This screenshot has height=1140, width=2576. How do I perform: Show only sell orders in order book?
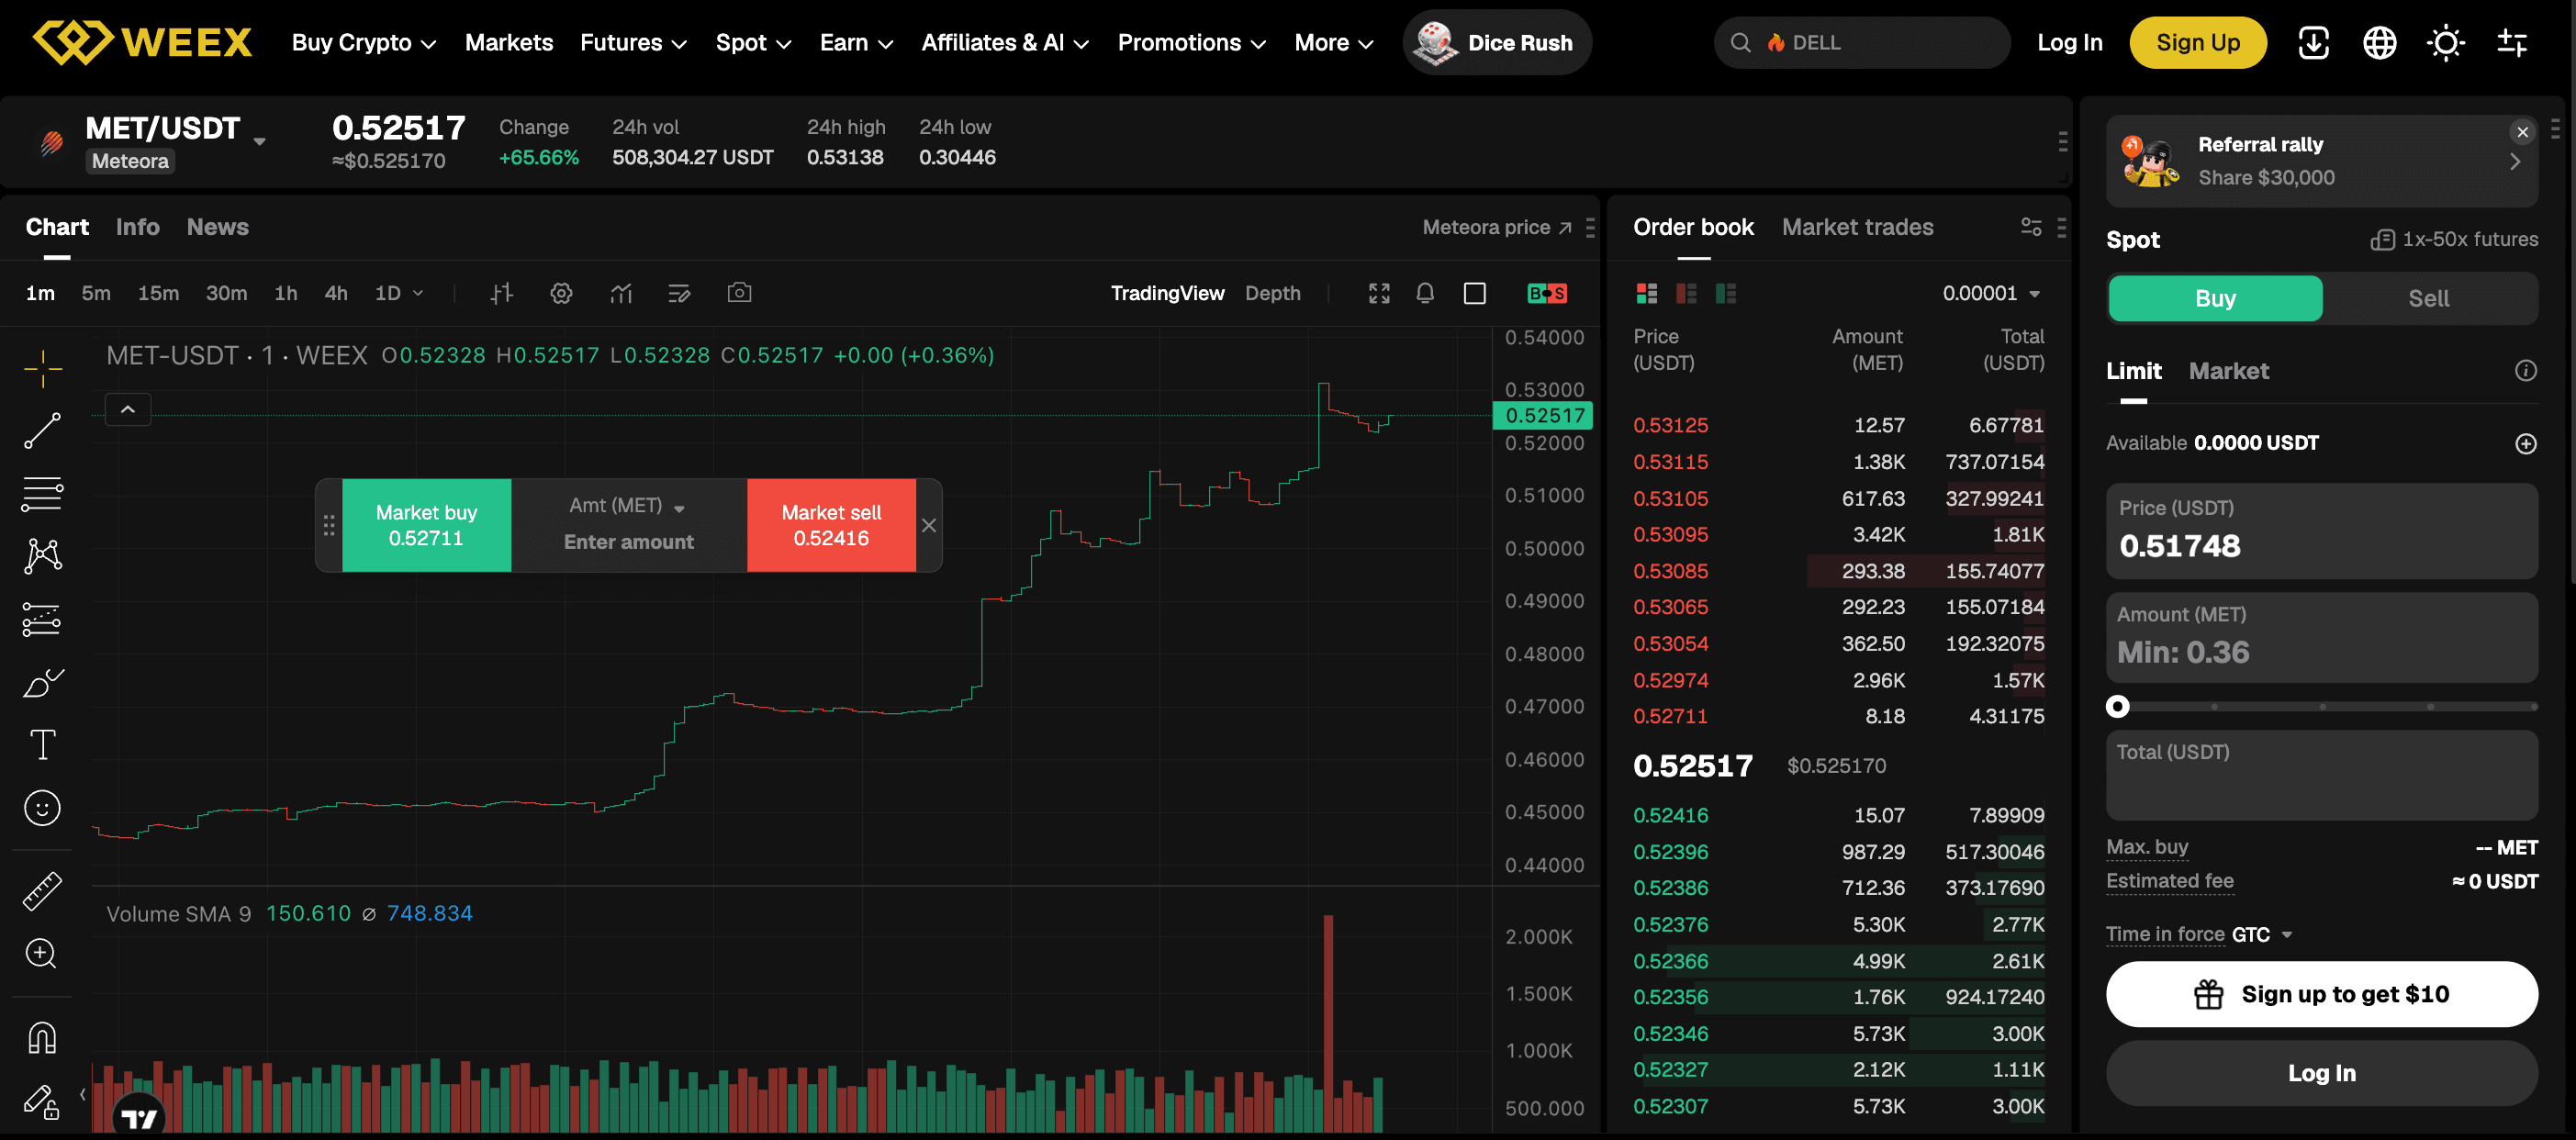pyautogui.click(x=1686, y=293)
